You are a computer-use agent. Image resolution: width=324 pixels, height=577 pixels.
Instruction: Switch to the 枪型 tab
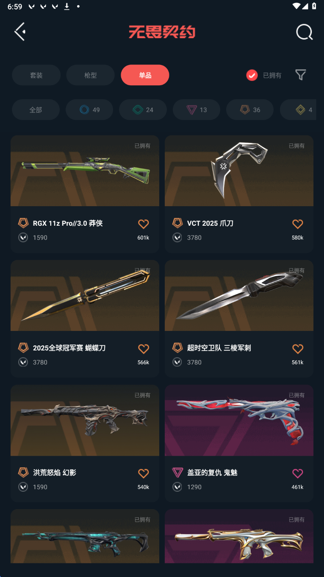[x=90, y=75]
